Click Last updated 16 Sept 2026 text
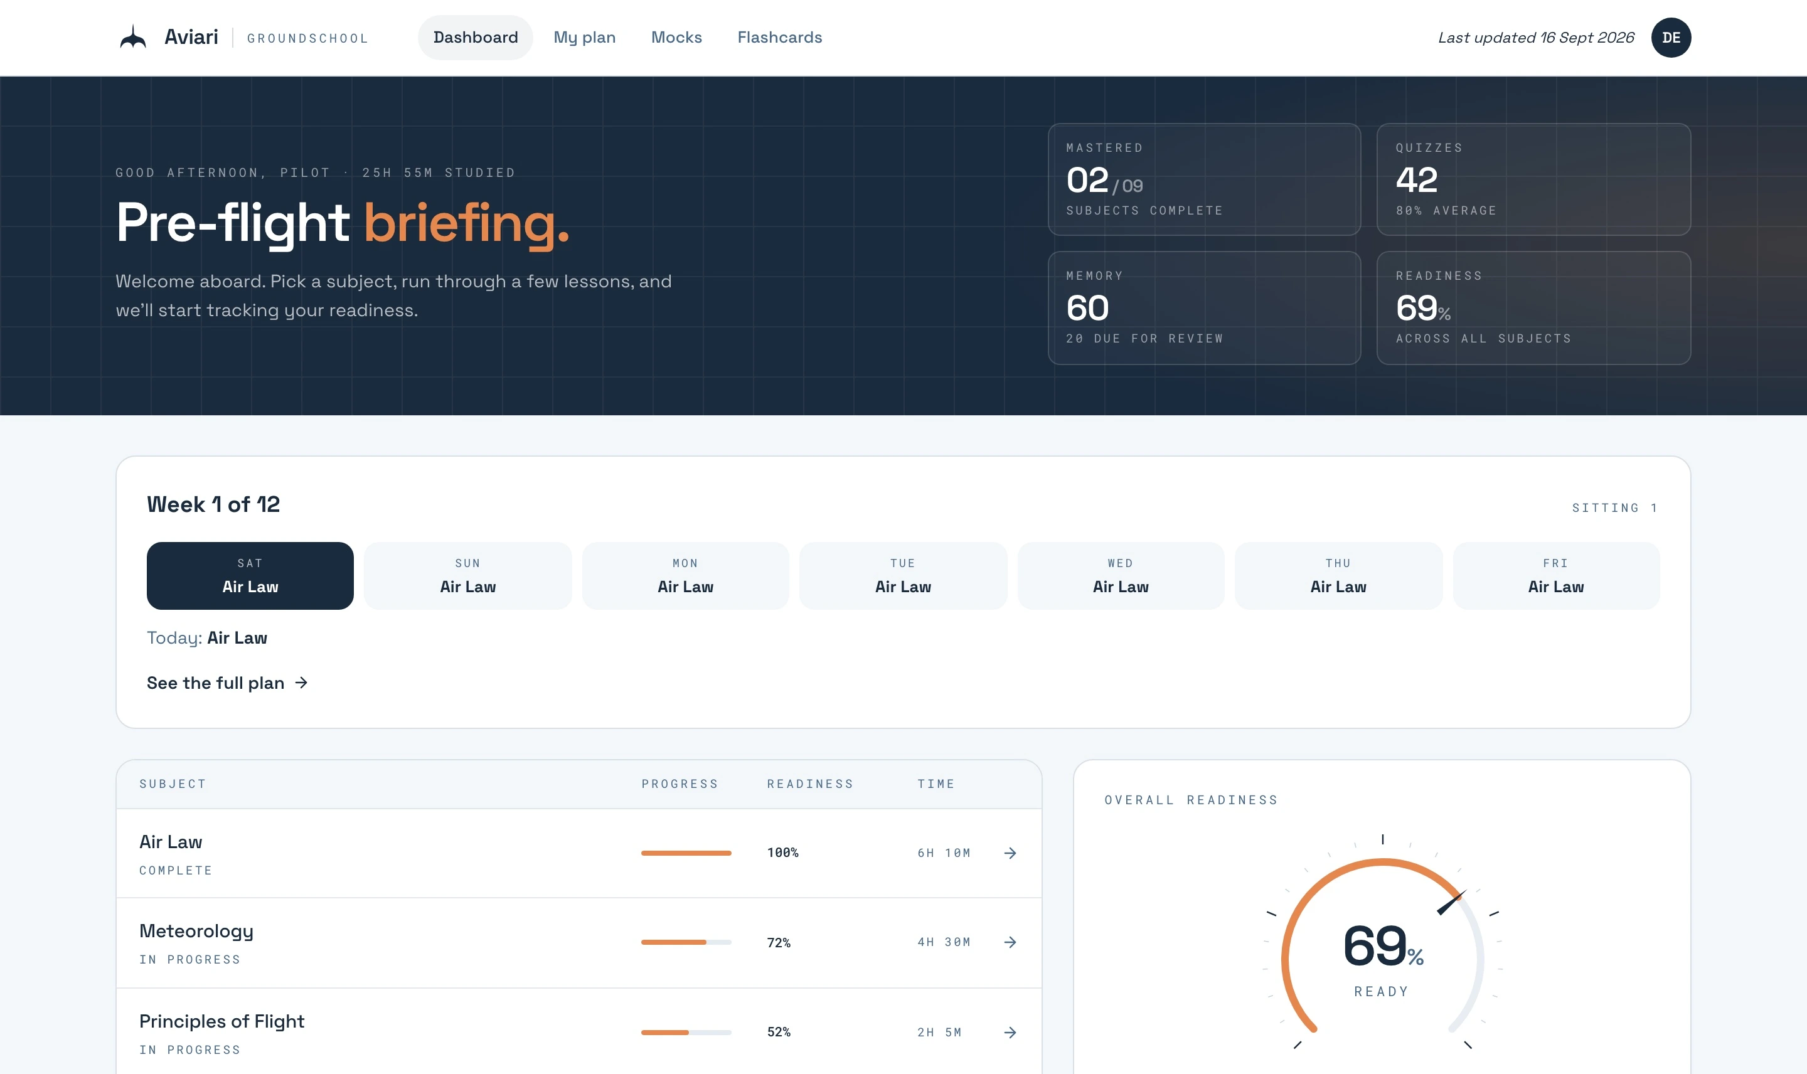 coord(1535,38)
